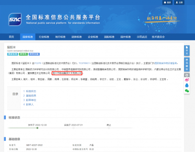This screenshot has height=152, width=195.
Task: Share to WeChat via the green icon
Action: [x=187, y=91]
